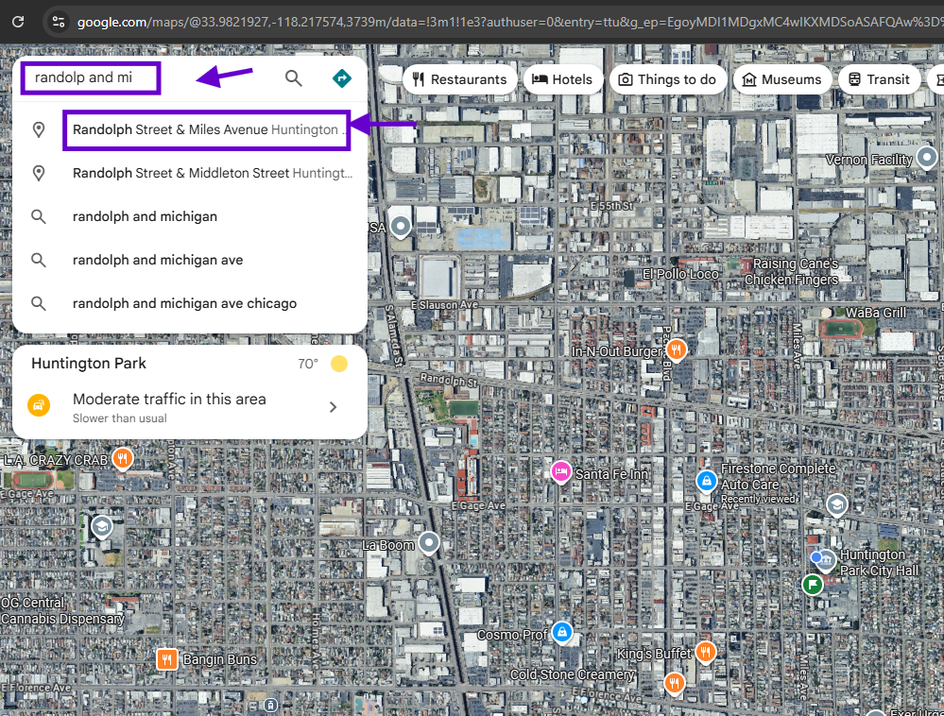Click pin icon beside Miles Avenue suggestion
Viewport: 944px width, 716px height.
click(39, 129)
